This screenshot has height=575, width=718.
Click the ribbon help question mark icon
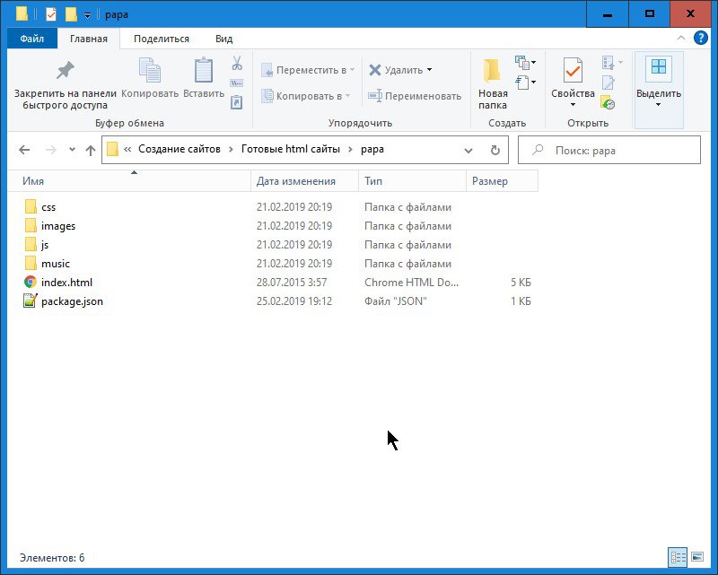[x=703, y=39]
